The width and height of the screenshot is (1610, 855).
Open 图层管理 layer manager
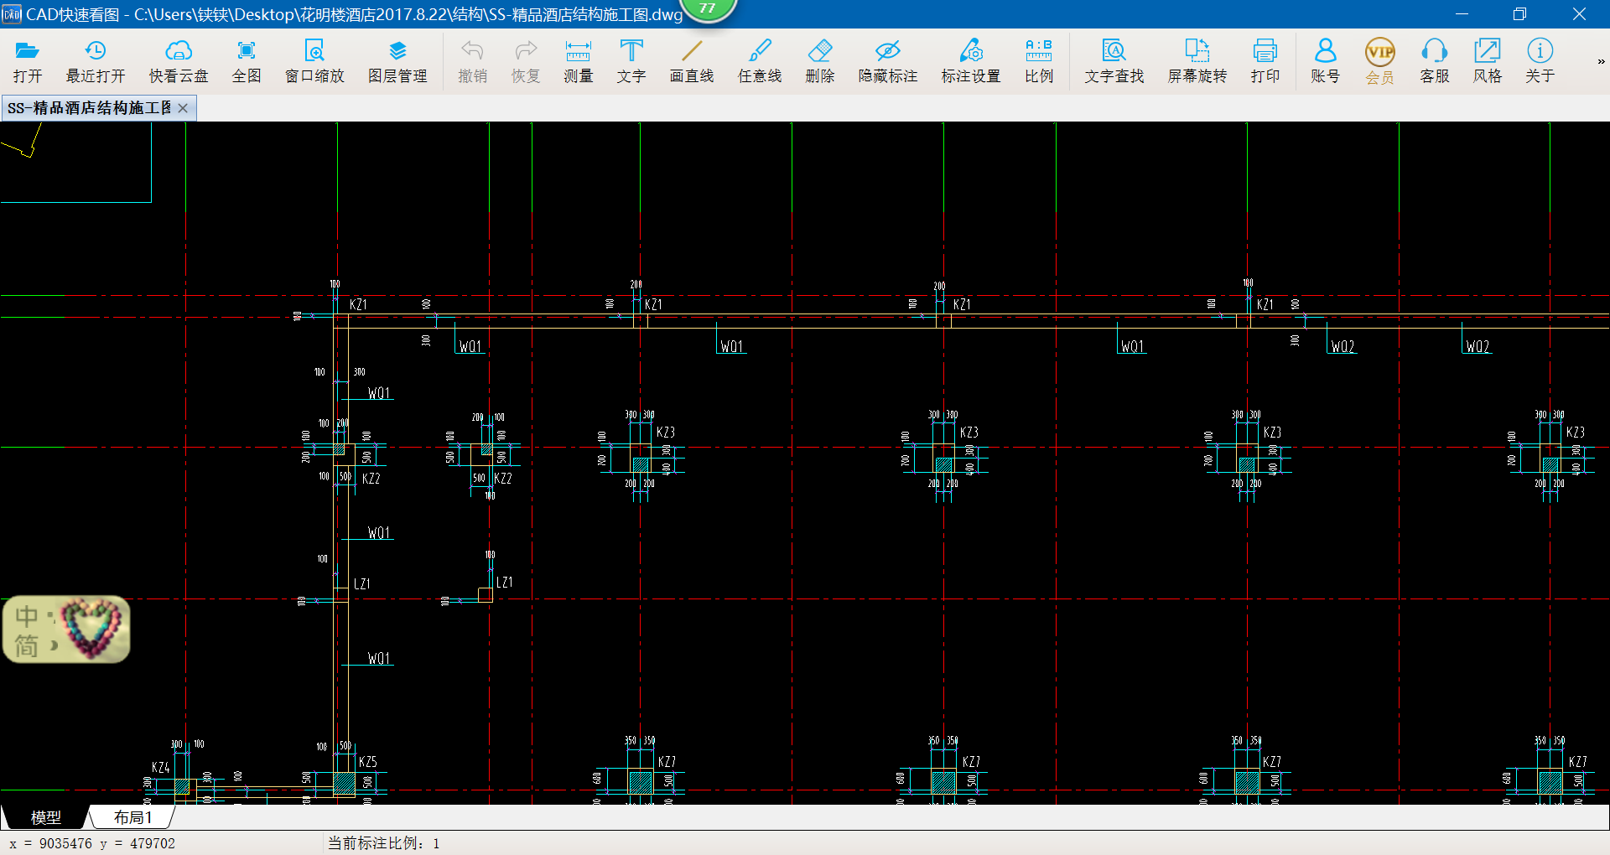pyautogui.click(x=397, y=62)
